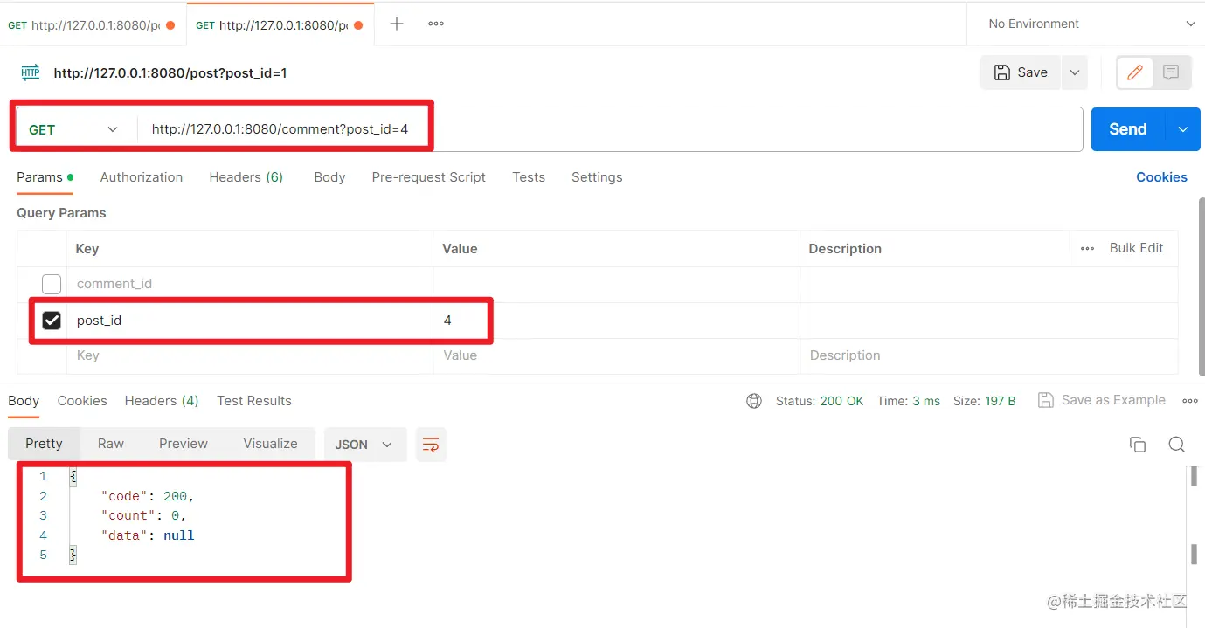The height and width of the screenshot is (628, 1205).
Task: Search the response with magnifier icon
Action: click(1177, 445)
